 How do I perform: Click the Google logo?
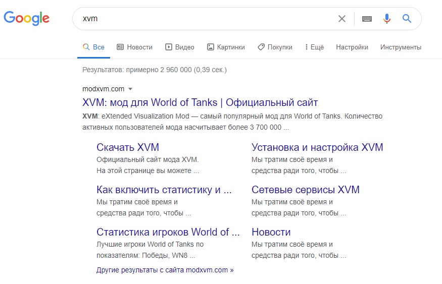click(26, 18)
